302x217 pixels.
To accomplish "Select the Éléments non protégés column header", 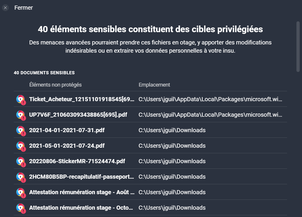I will coord(56,85).
